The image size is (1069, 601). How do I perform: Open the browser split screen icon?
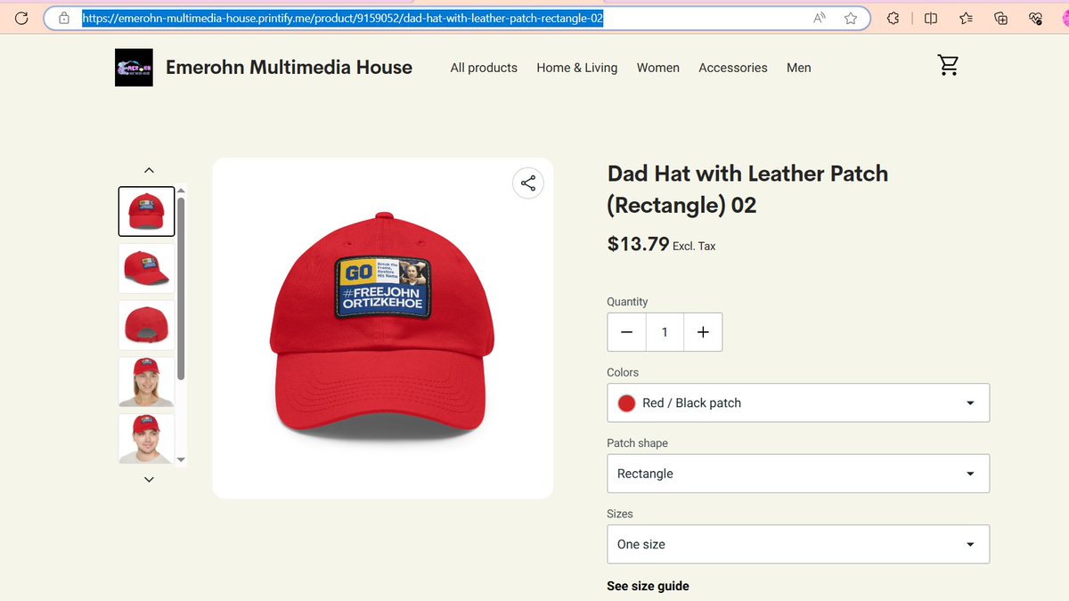point(929,18)
